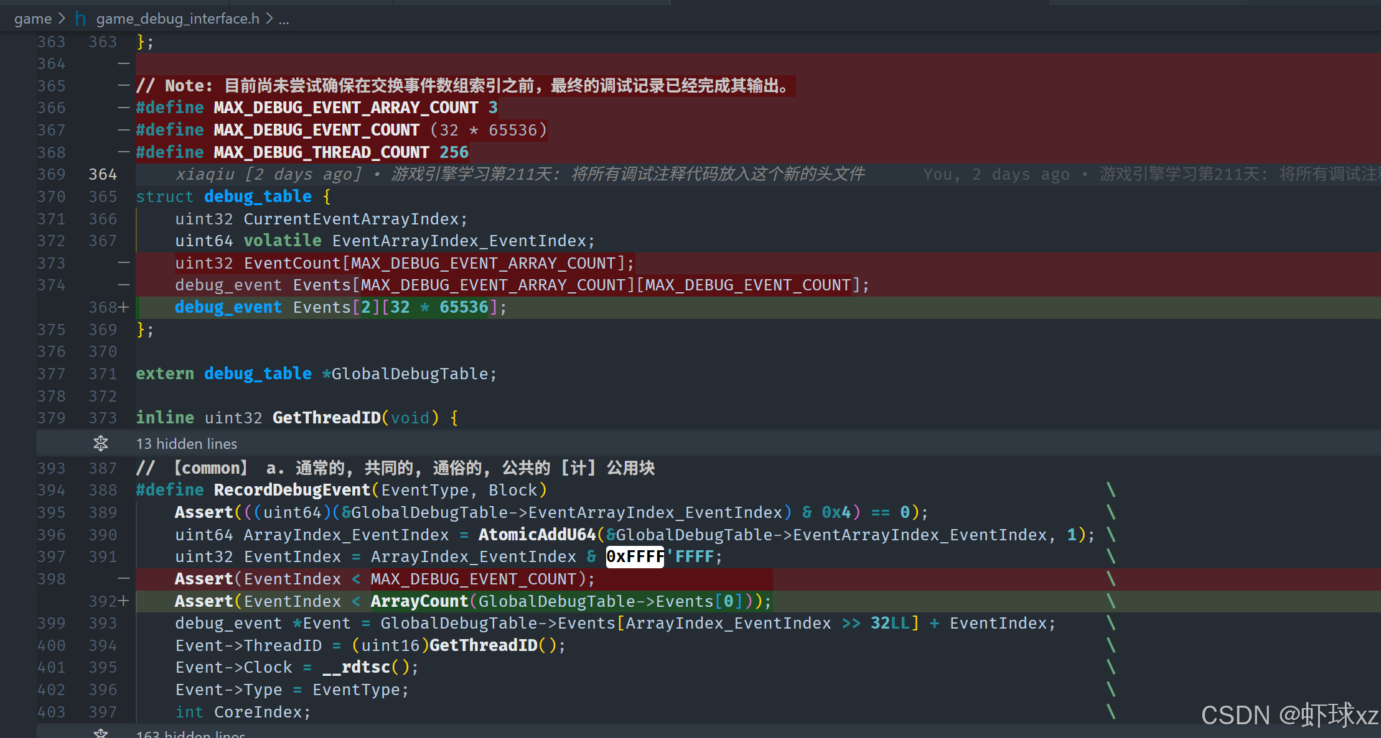Click the 'You, 2 days ago' inline blame text
Image resolution: width=1381 pixels, height=738 pixels.
[x=996, y=174]
